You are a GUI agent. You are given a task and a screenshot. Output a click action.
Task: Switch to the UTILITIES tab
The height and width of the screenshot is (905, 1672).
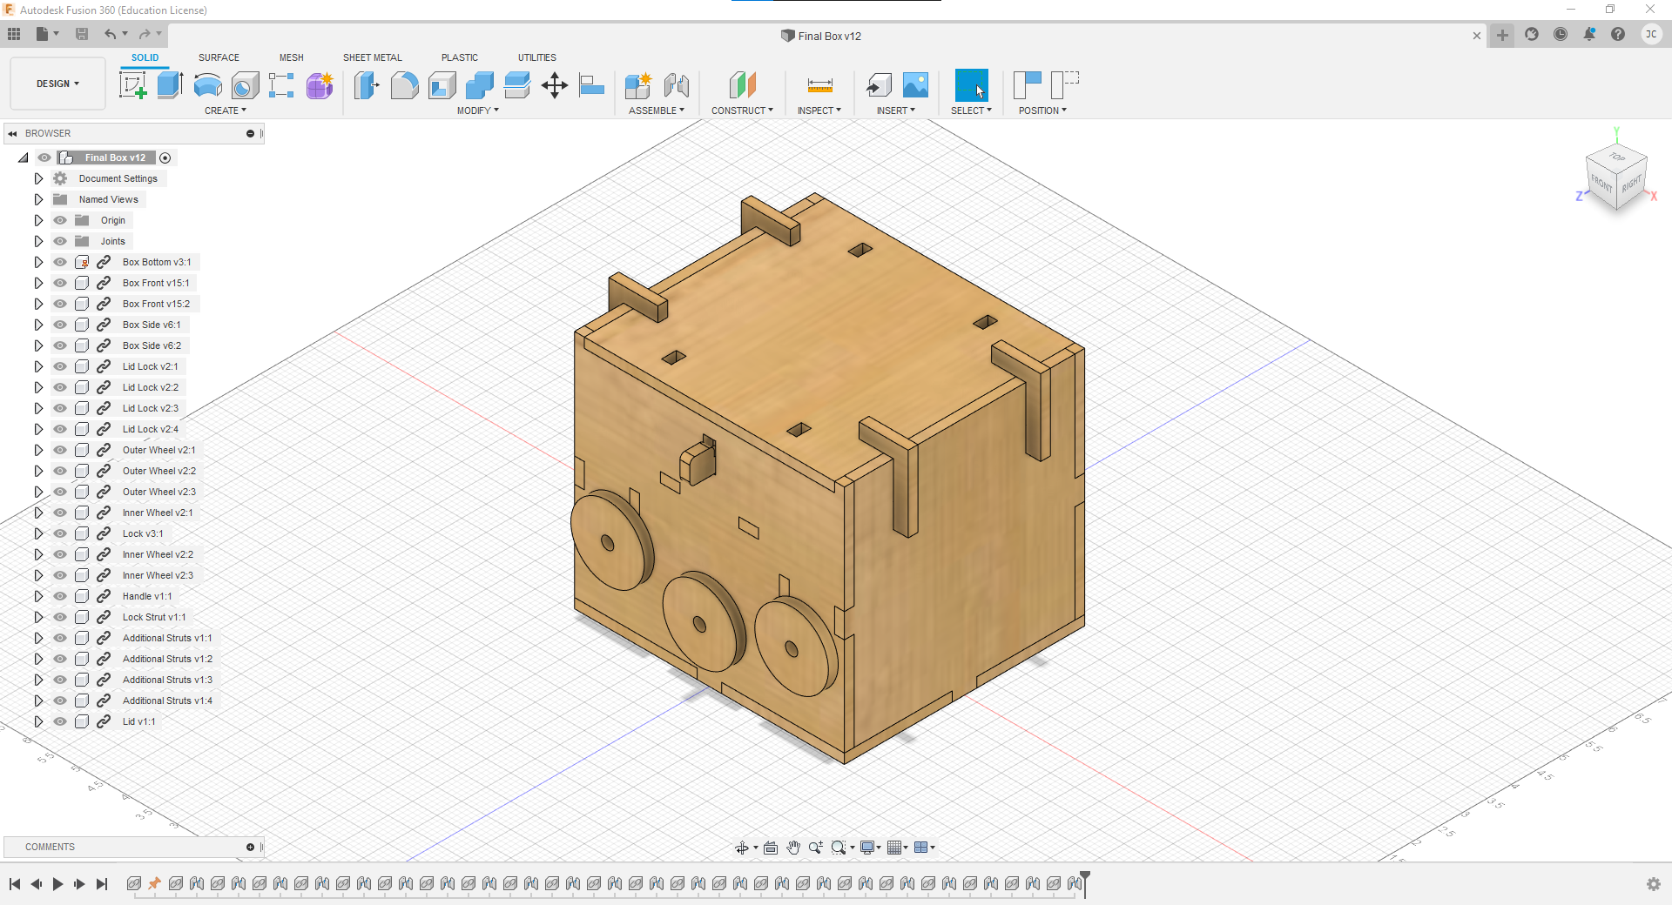[537, 57]
